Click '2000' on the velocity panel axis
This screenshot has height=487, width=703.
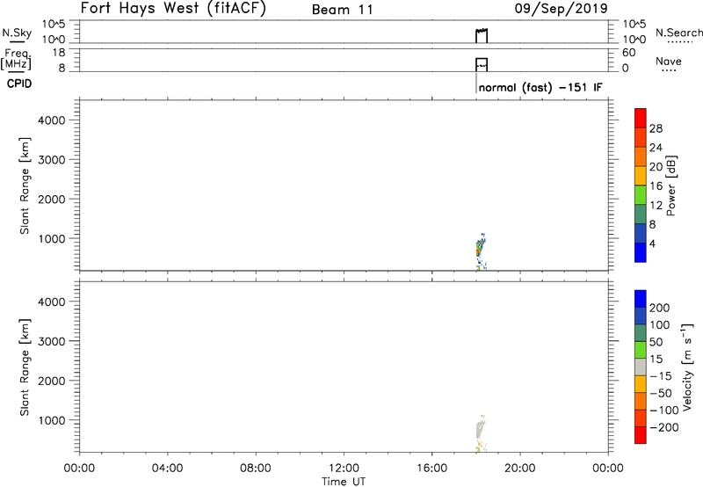click(52, 381)
